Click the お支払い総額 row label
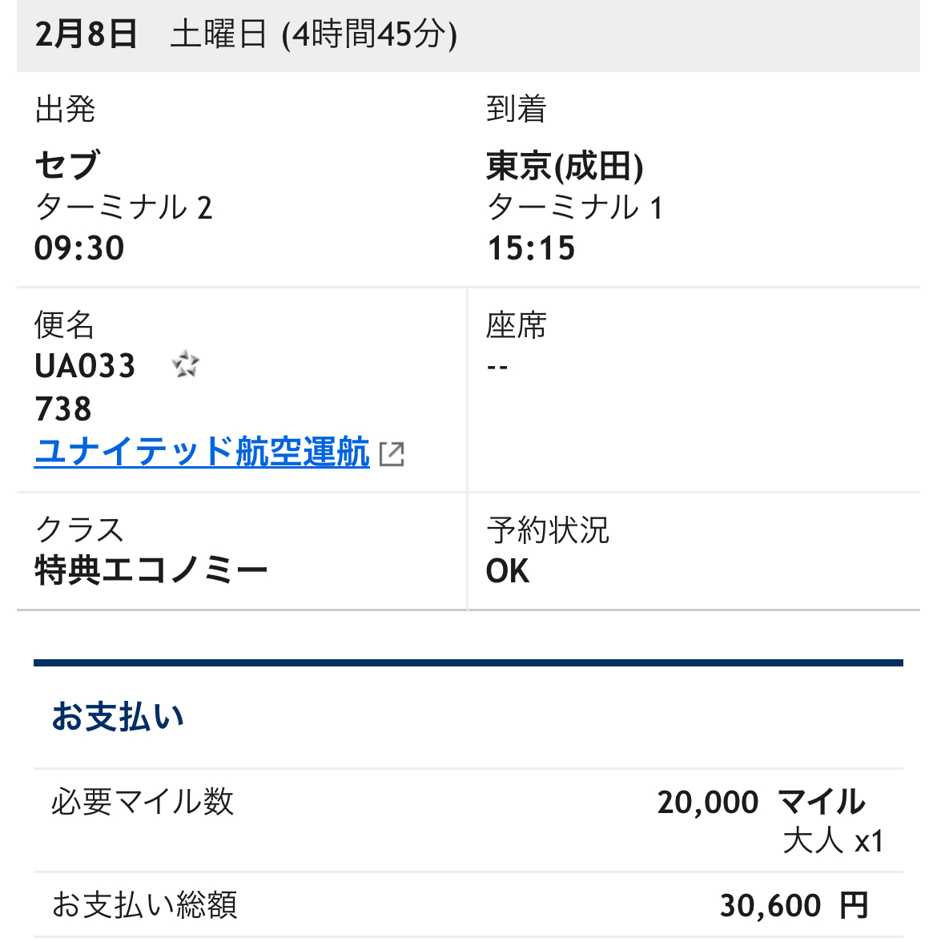937x942 pixels. [x=145, y=905]
